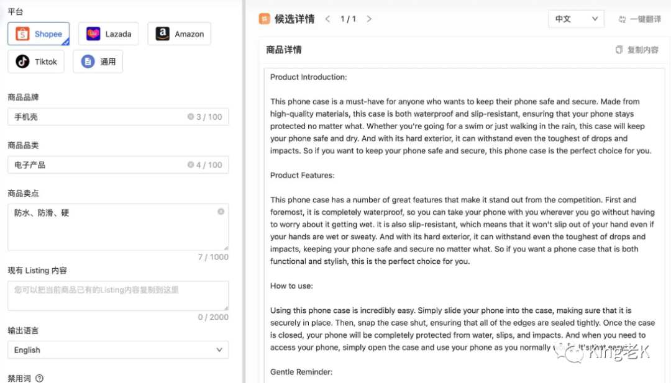The image size is (671, 383).
Task: Pick the Amazon platform button
Action: pos(180,34)
